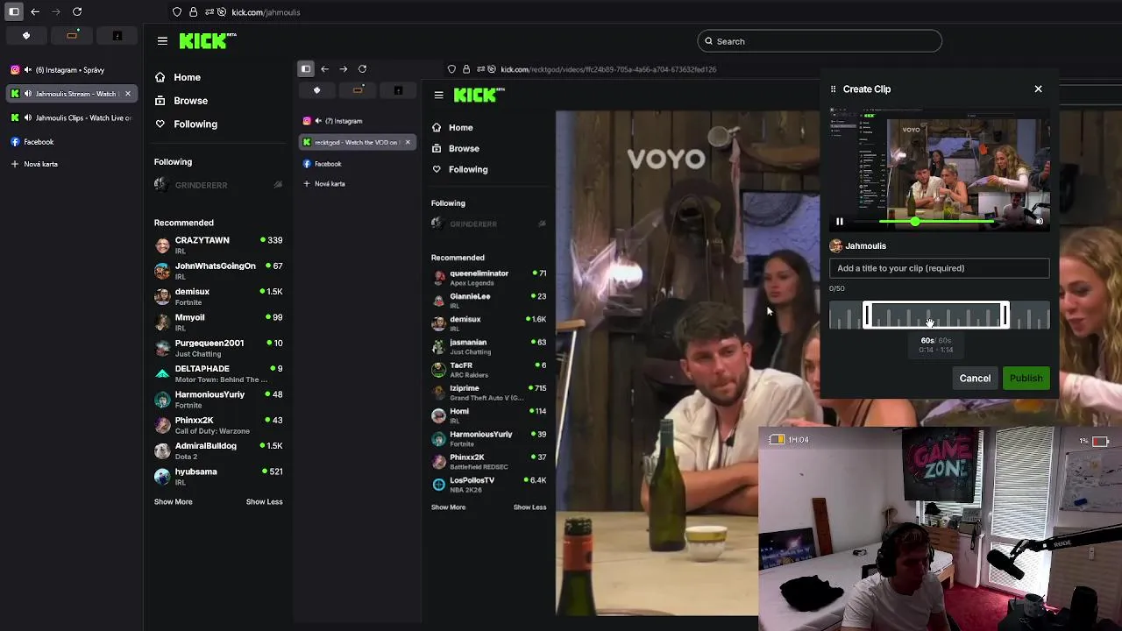Click the clip preview video thumbnail

click(939, 170)
